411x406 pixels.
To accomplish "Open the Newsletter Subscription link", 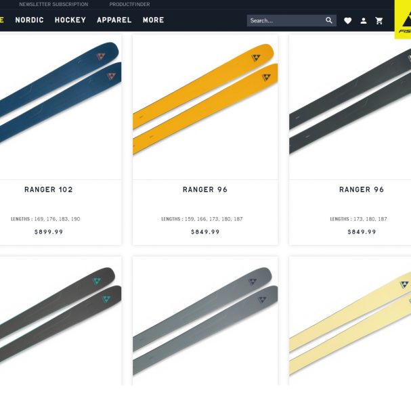I will tap(53, 4).
